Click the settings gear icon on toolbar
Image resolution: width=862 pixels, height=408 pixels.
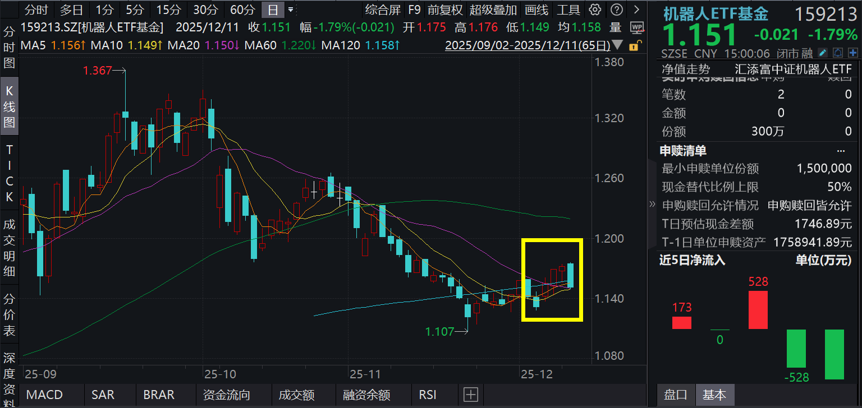595,10
